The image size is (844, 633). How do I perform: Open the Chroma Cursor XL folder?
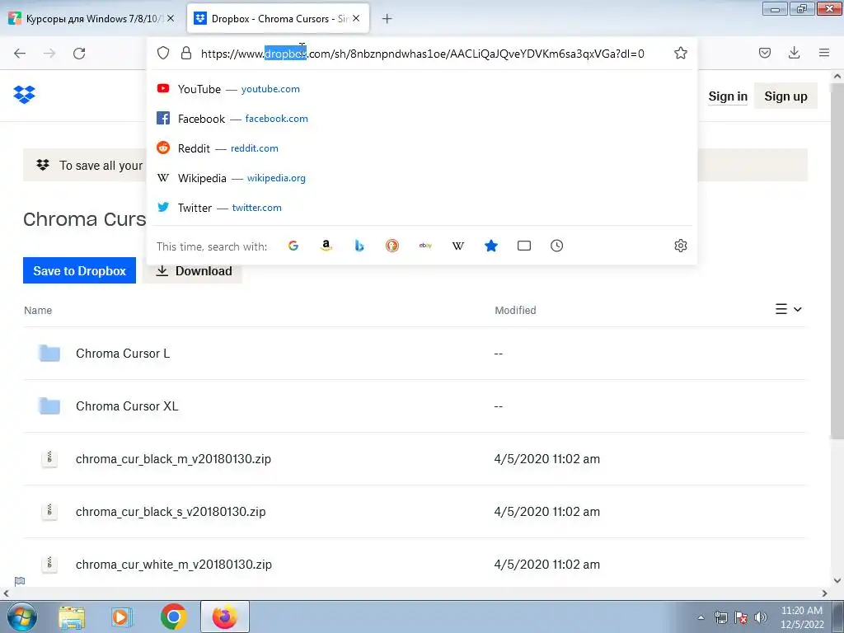[x=127, y=406]
